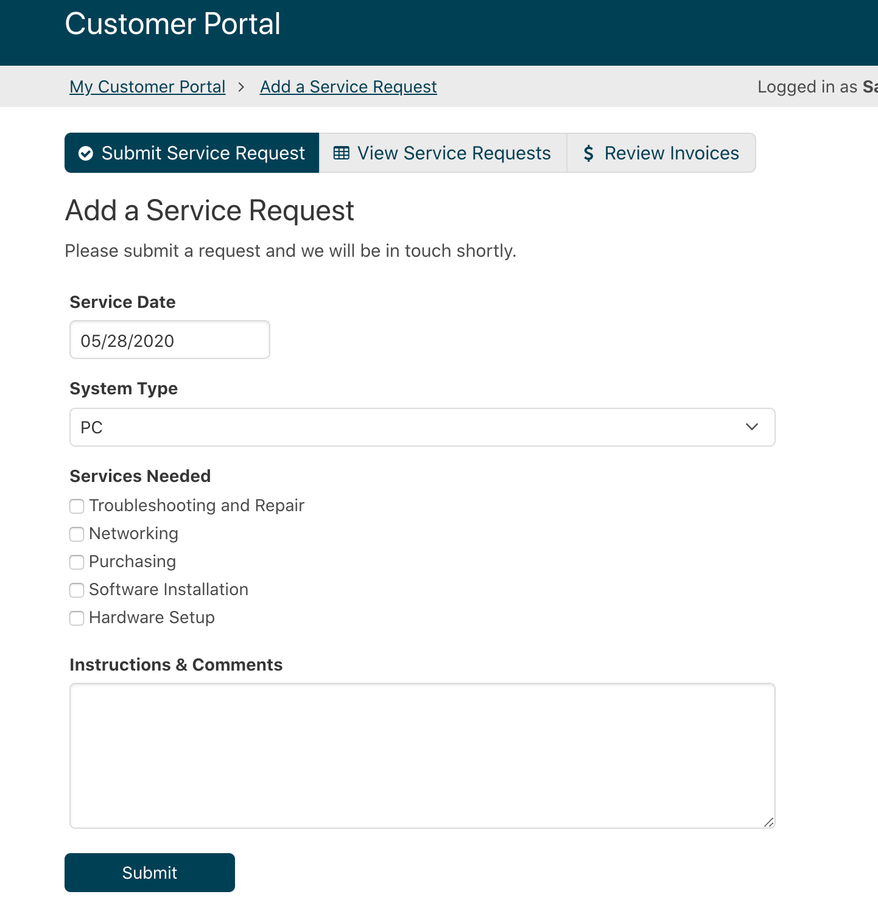Viewport: 878px width, 914px height.
Task: Click the textarea resize handle corner
Action: pyautogui.click(x=769, y=822)
